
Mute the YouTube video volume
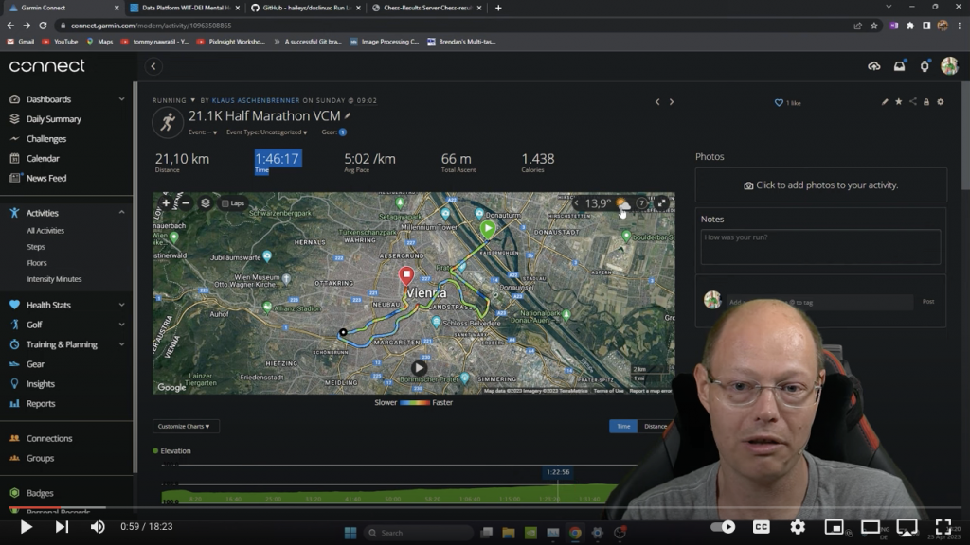click(98, 526)
